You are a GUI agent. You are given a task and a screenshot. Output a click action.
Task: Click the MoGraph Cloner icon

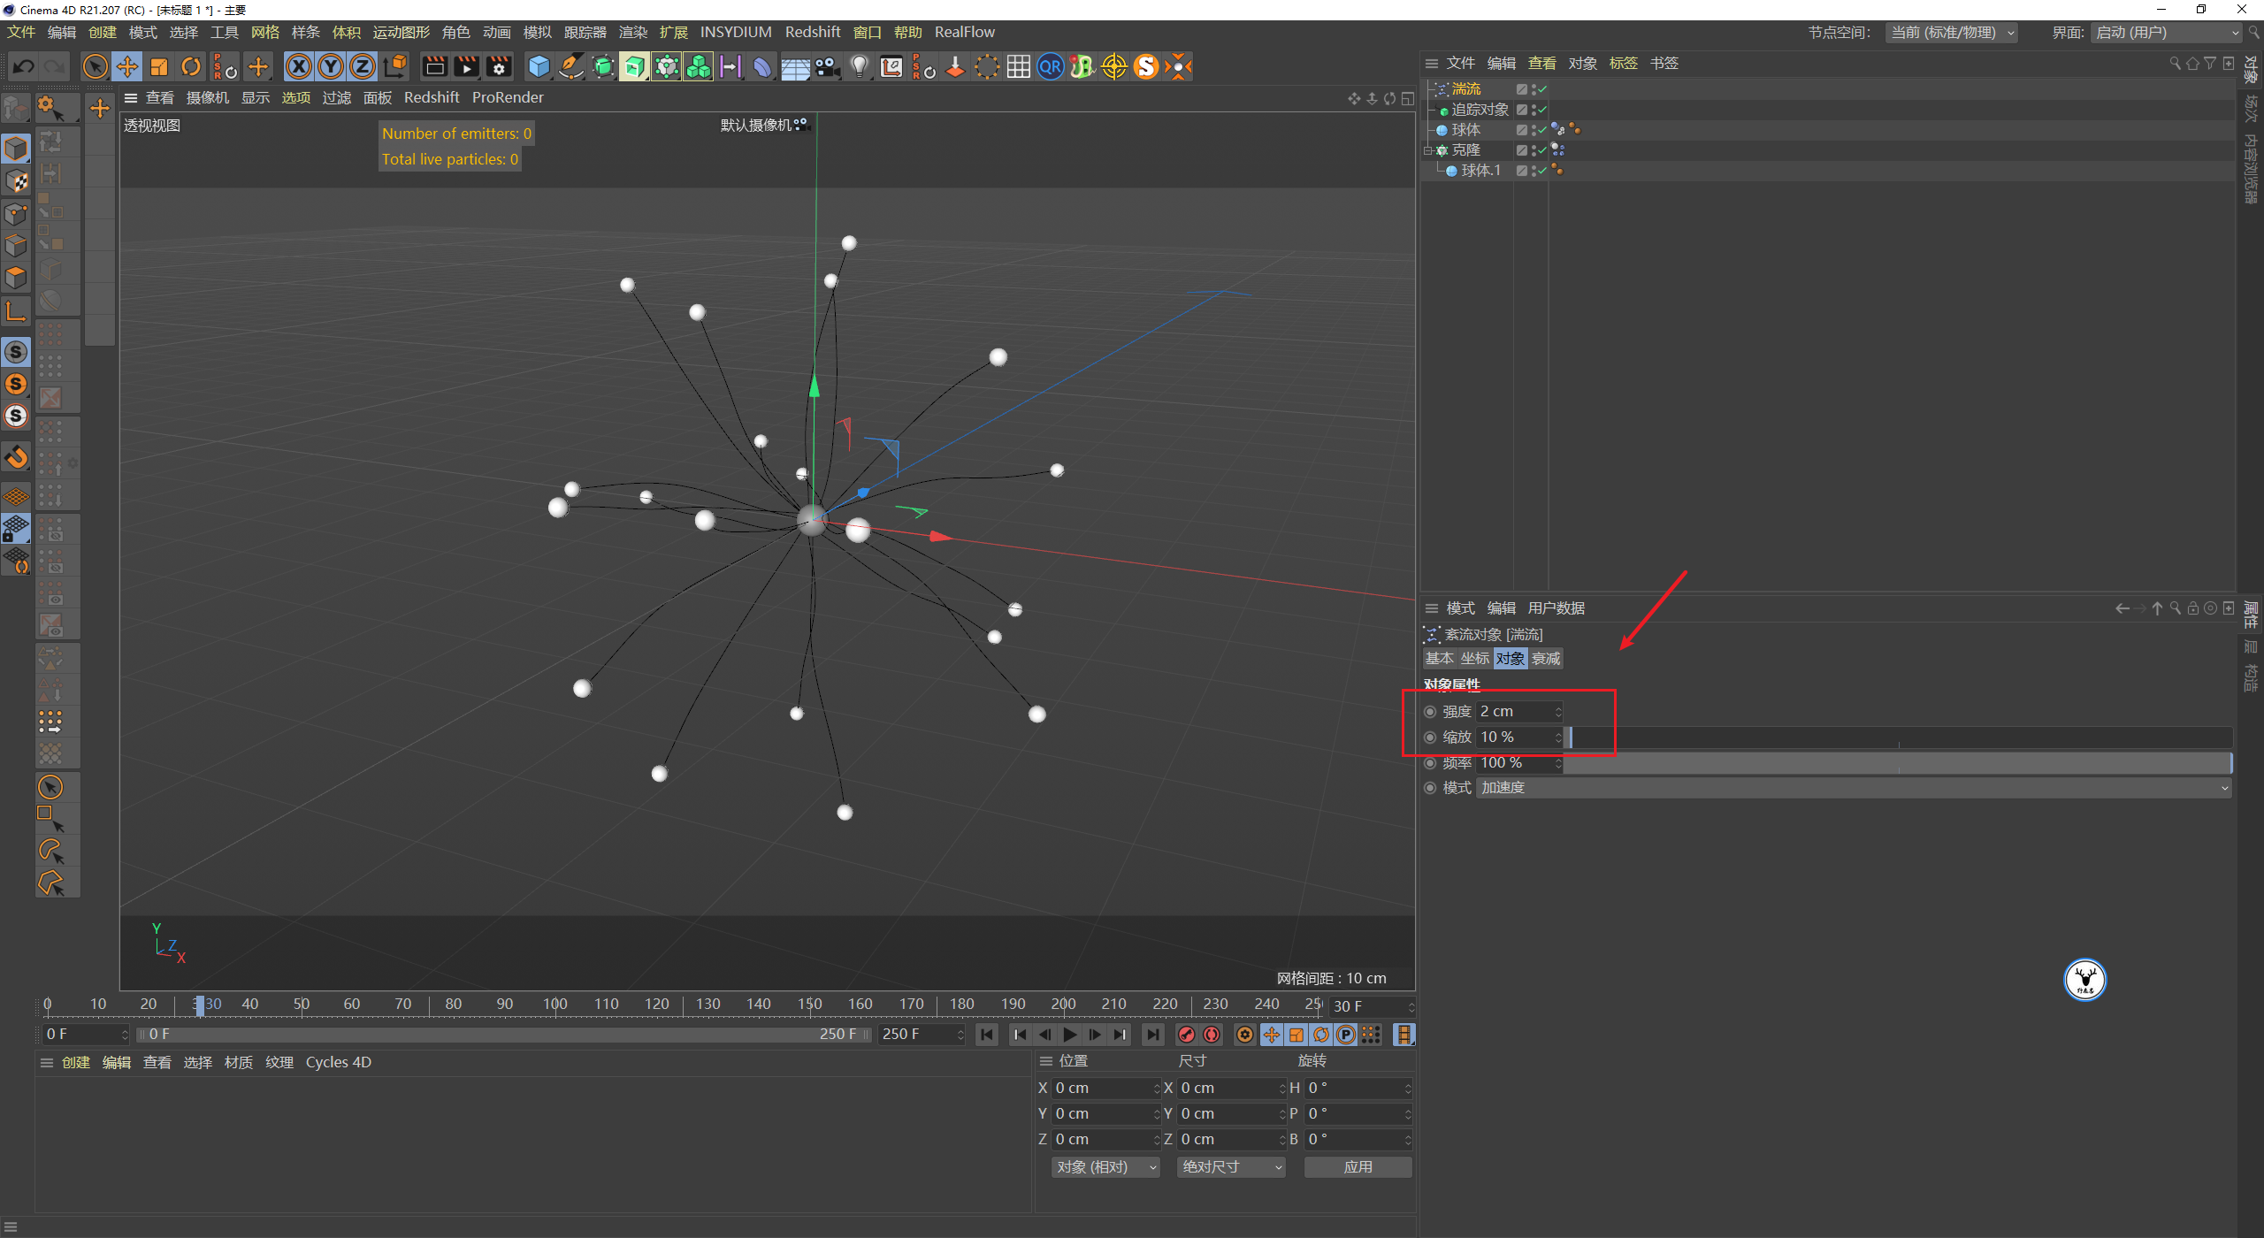point(667,66)
